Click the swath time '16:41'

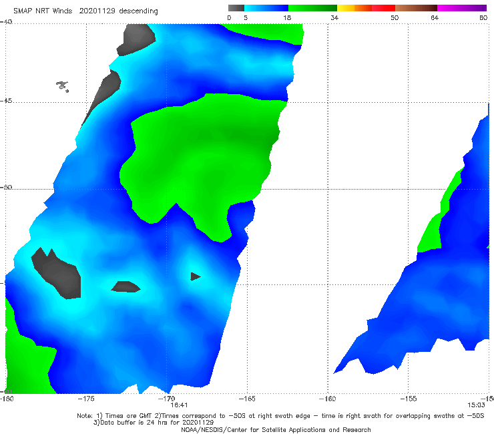(x=180, y=405)
